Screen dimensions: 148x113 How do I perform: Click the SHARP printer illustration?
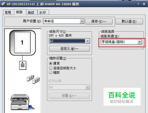tap(22, 102)
